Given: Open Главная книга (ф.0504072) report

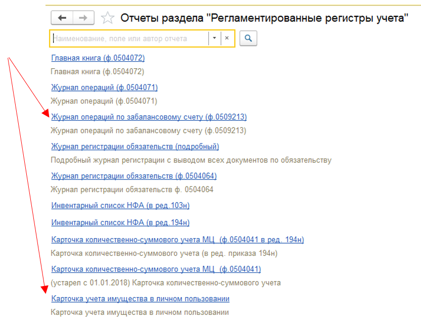Looking at the screenshot, I should [98, 58].
